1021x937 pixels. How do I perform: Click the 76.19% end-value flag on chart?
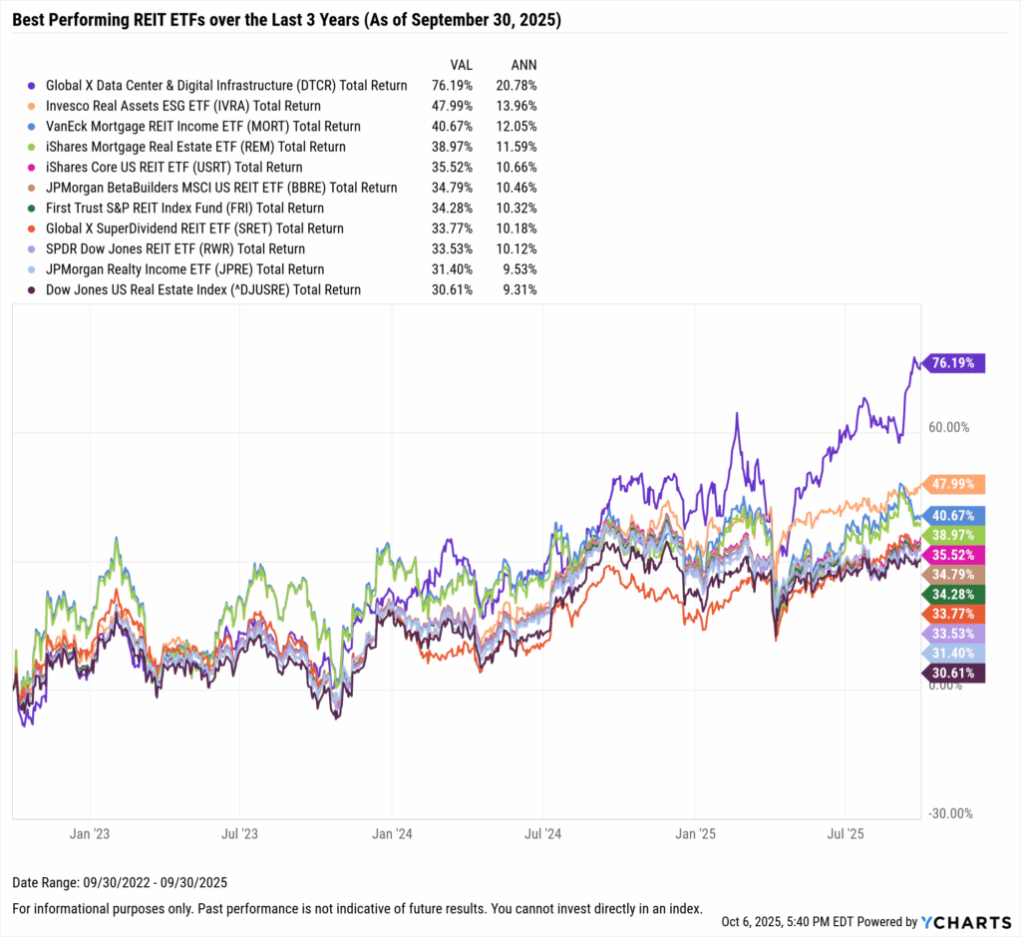(955, 363)
